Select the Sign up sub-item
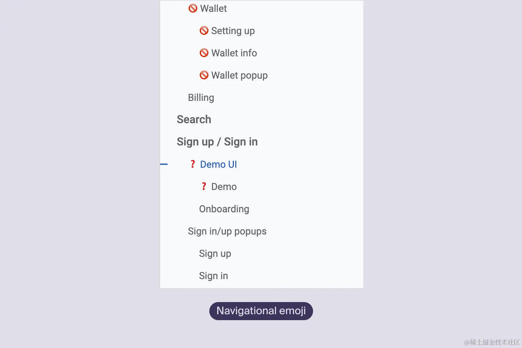Screen dimensions: 522x348 point(215,253)
